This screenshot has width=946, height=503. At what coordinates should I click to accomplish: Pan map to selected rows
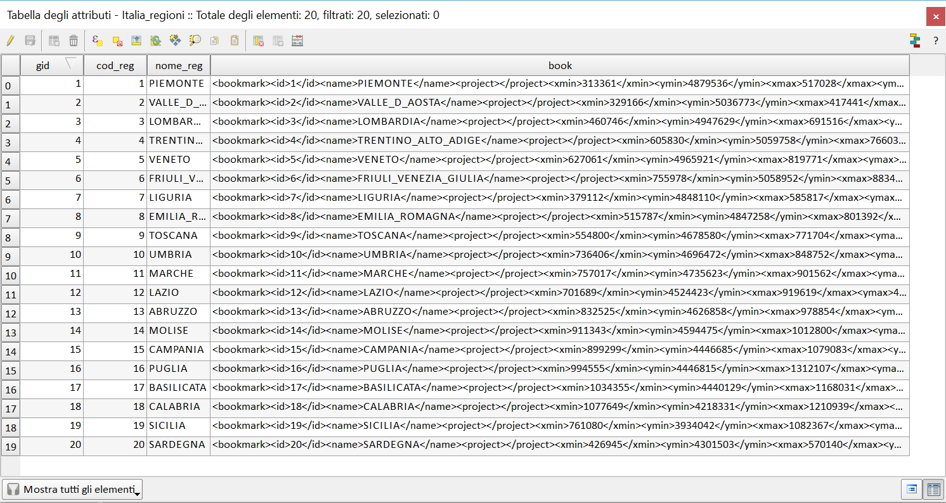(x=175, y=41)
